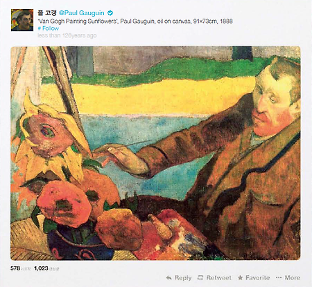This screenshot has width=312, height=287.
Task: Click the blue verified badge
Action: pos(110,13)
